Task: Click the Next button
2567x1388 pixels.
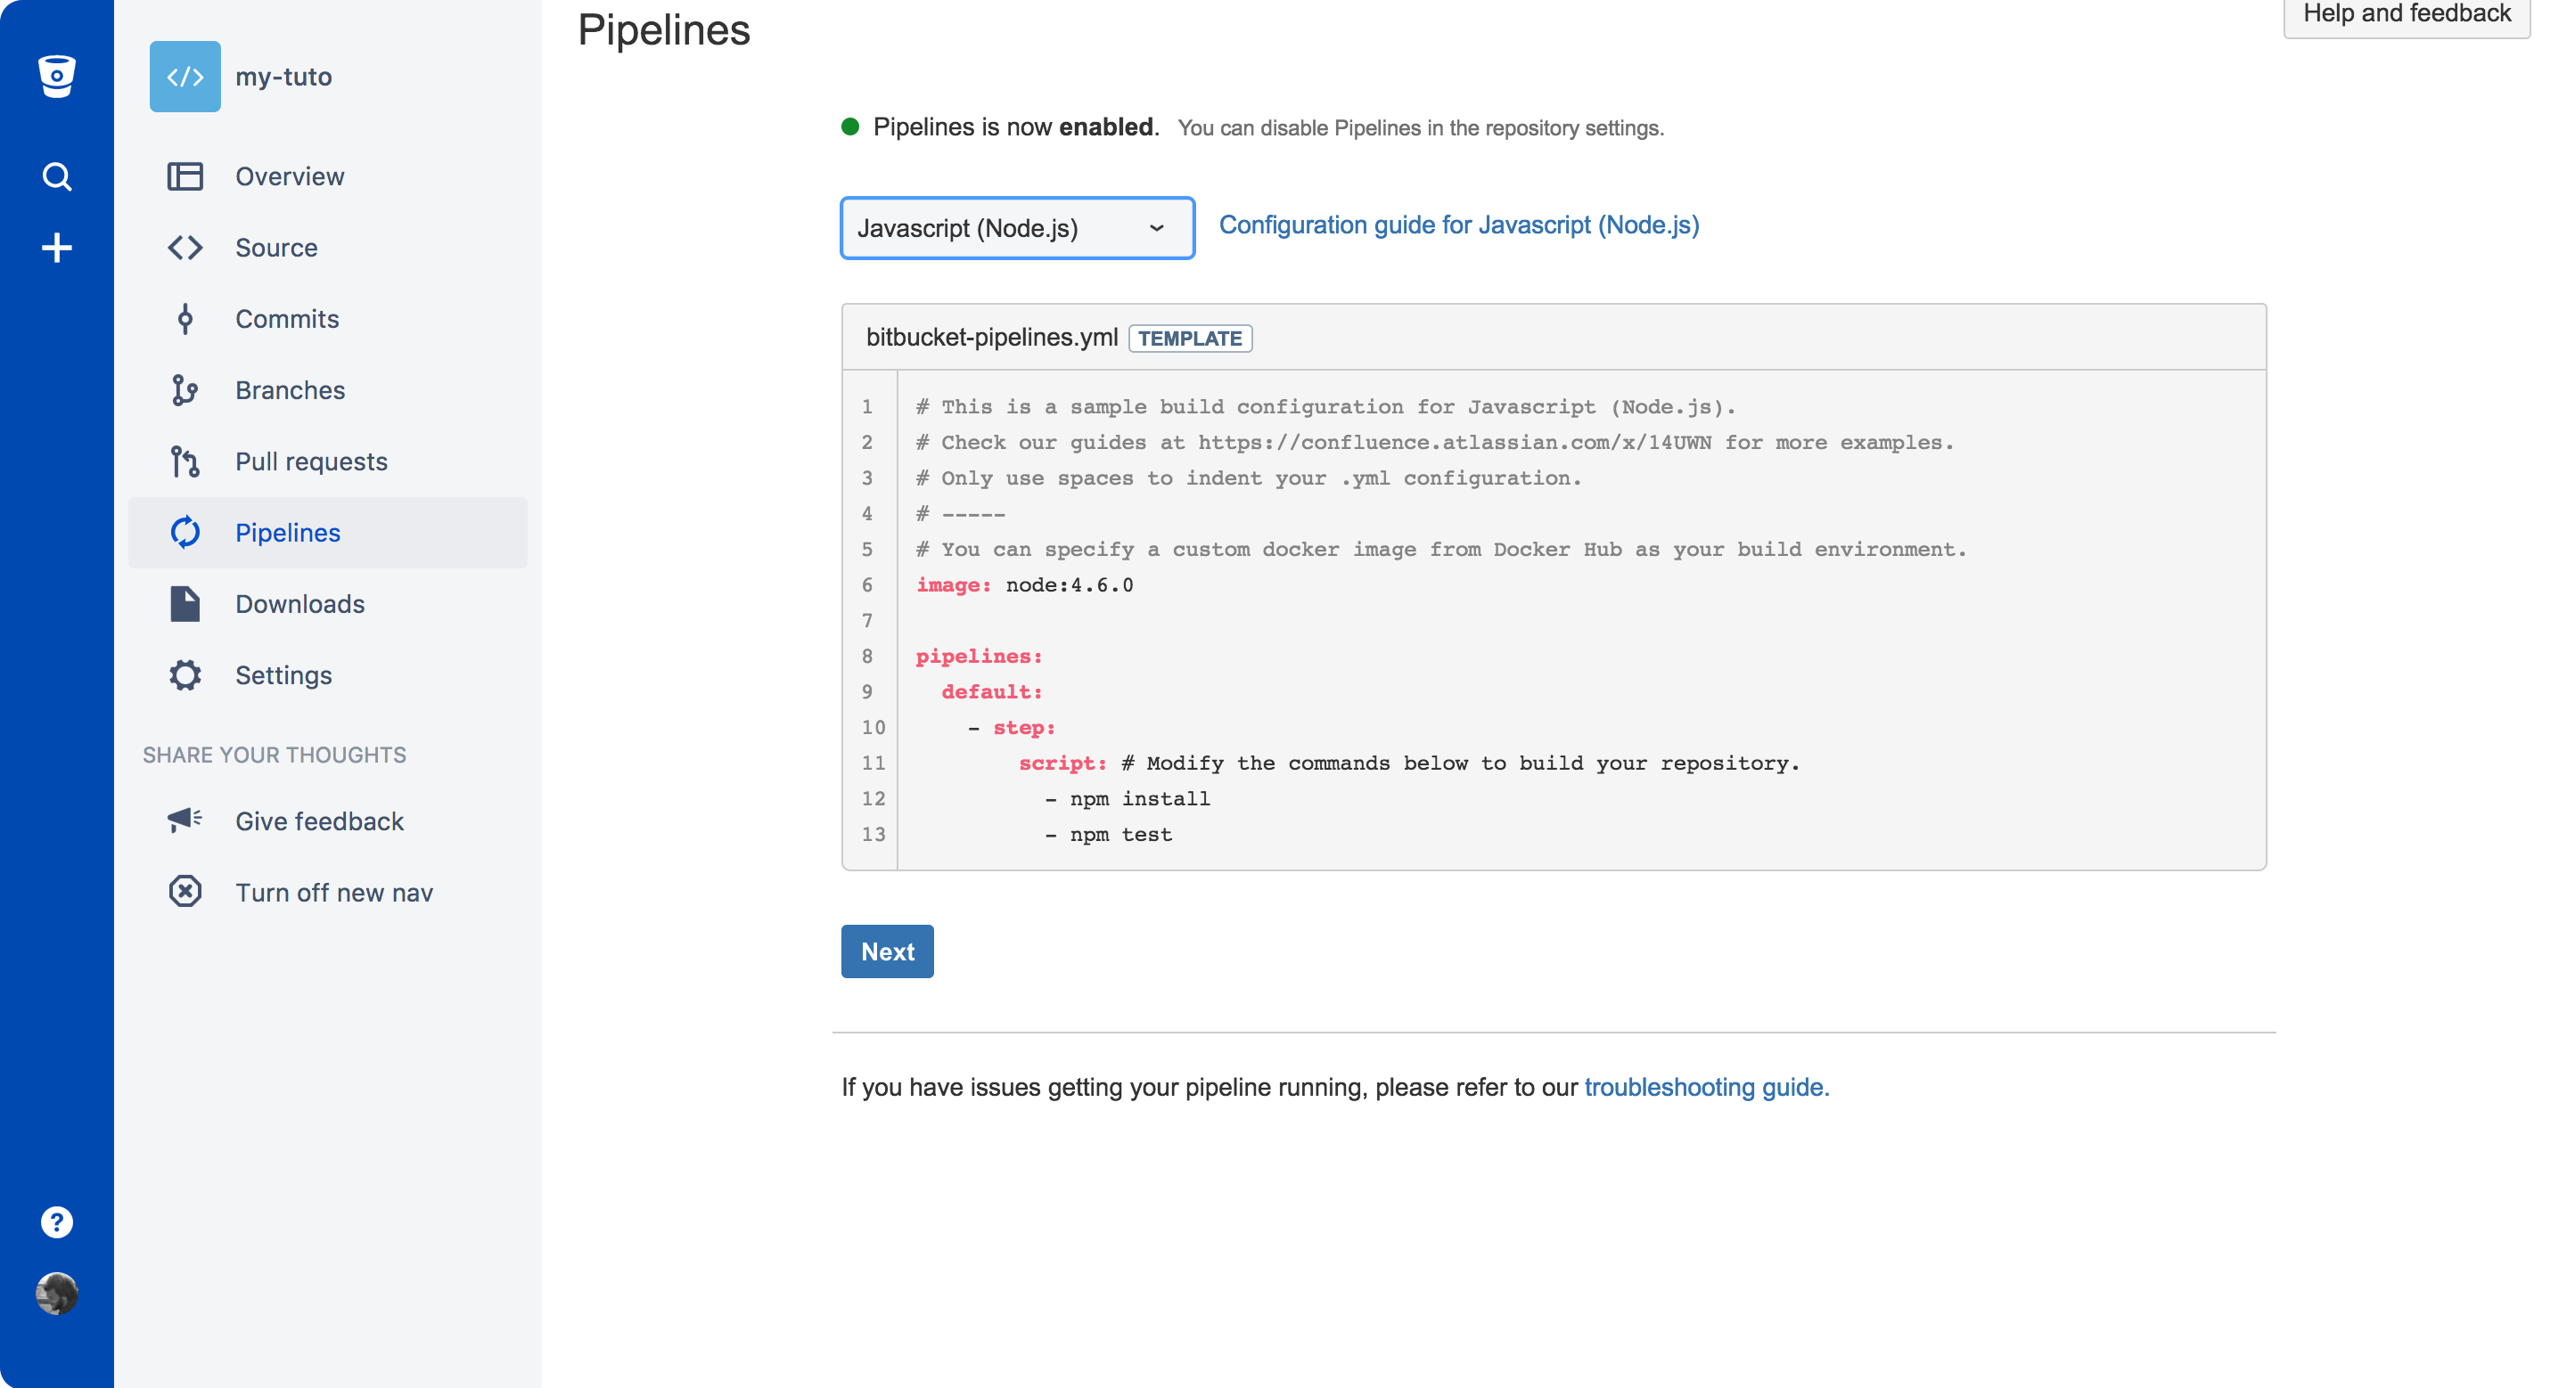Action: tap(887, 951)
